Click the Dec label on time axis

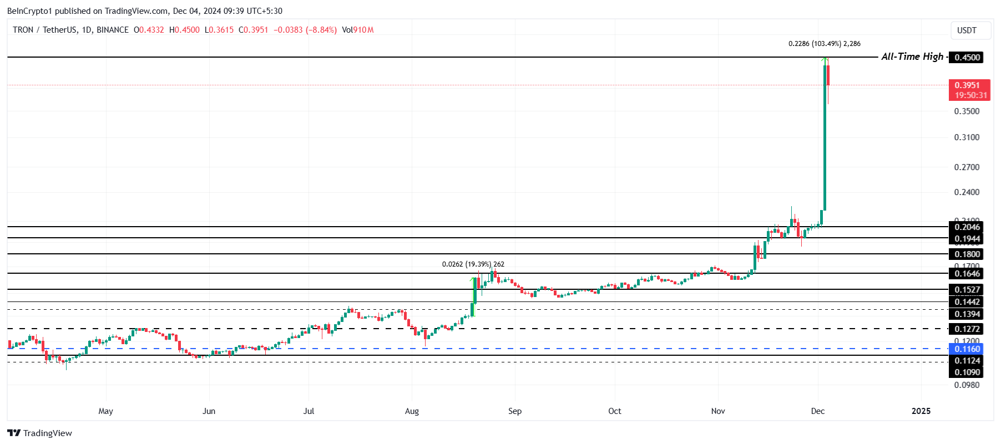point(818,411)
